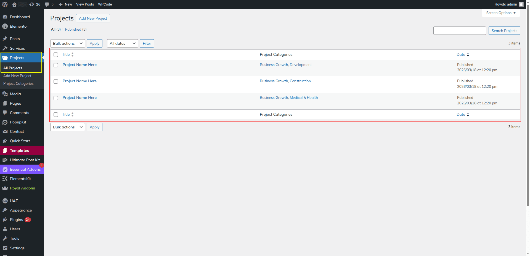Click the Projects folder icon

click(x=5, y=58)
